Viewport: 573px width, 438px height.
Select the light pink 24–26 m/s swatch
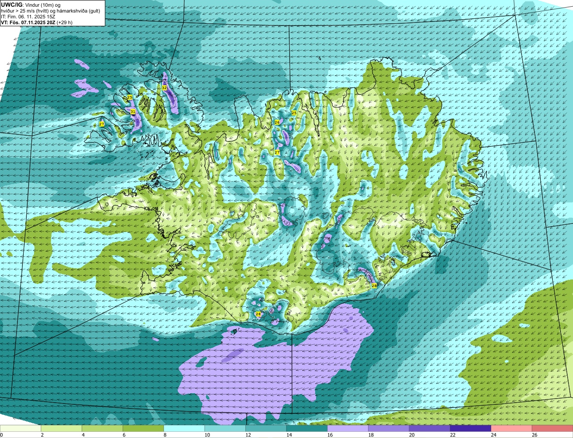tap(511, 429)
